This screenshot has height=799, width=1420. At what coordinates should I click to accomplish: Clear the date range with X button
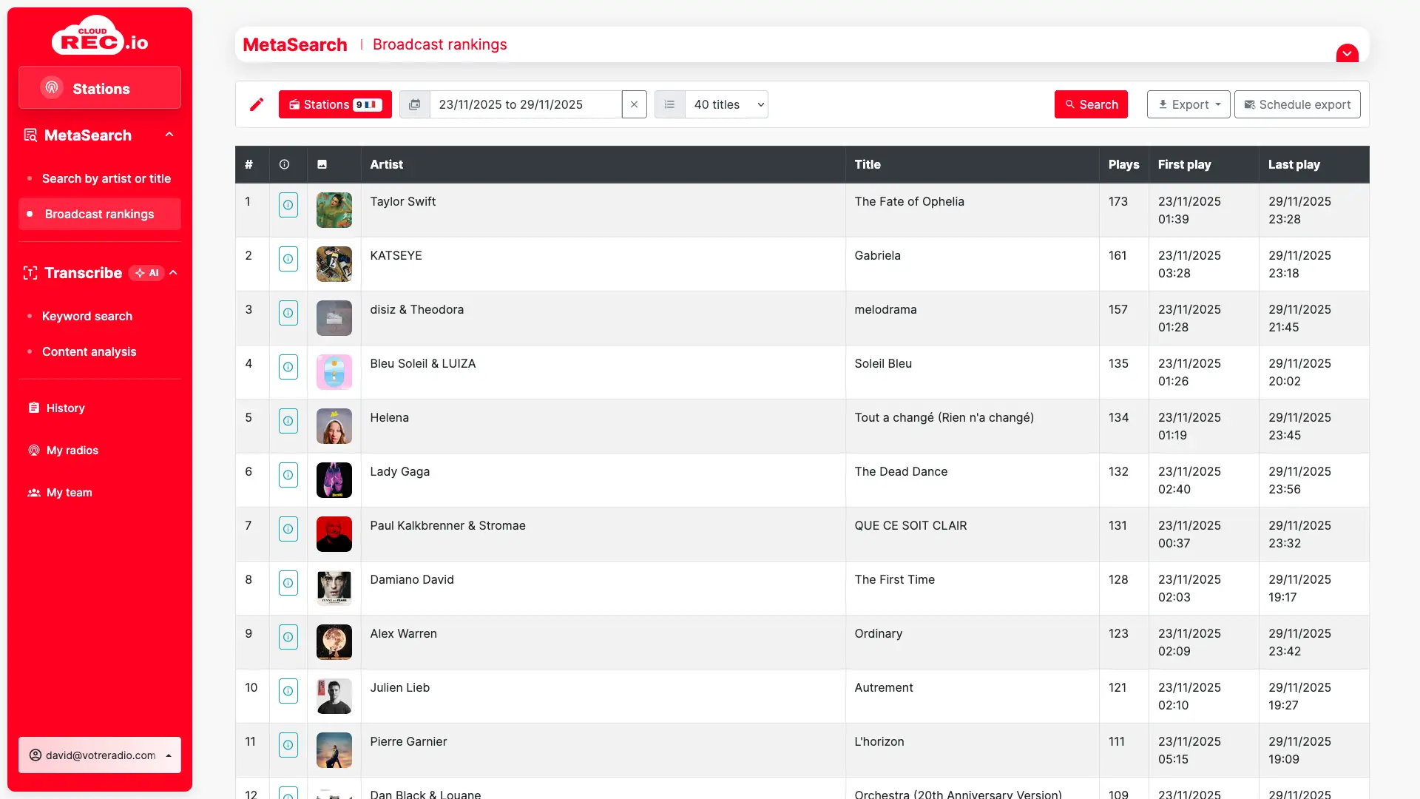[x=634, y=104]
